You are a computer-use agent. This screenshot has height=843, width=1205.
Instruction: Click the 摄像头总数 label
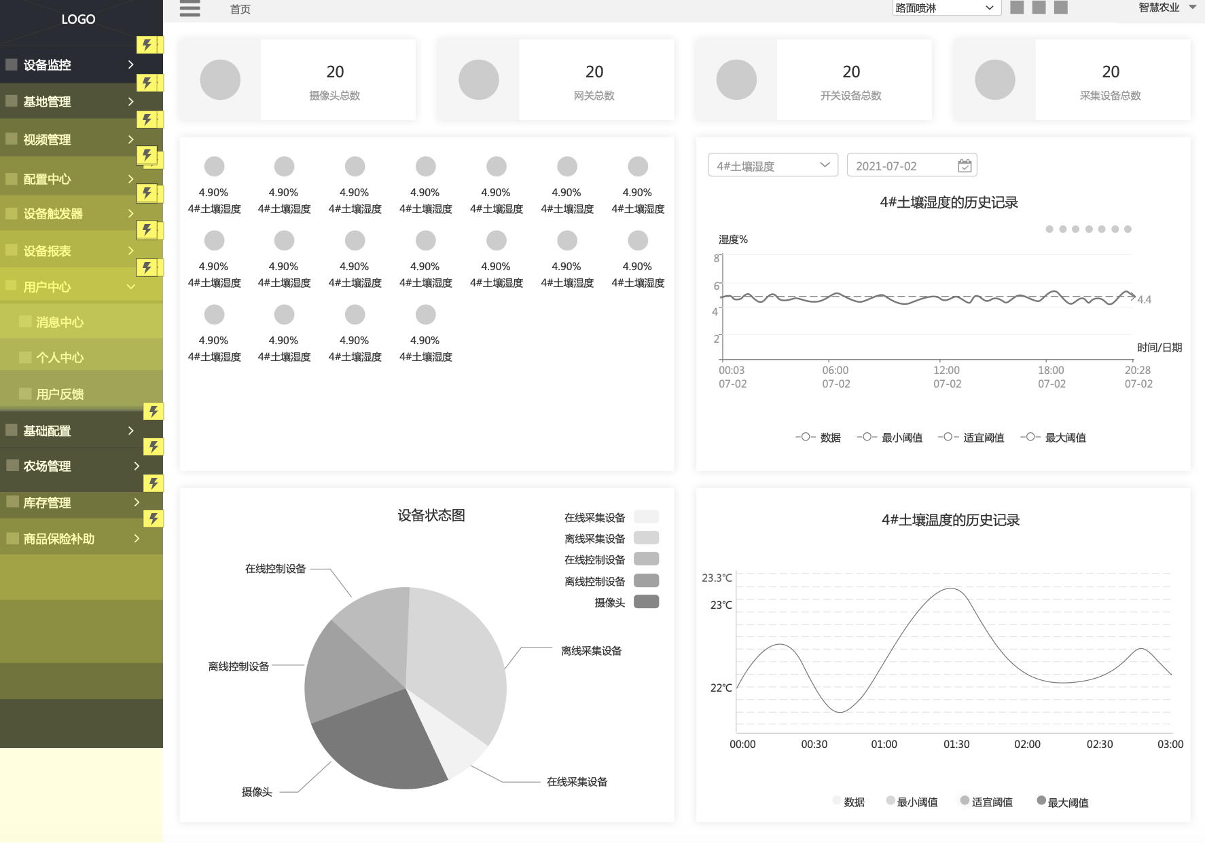(x=335, y=96)
